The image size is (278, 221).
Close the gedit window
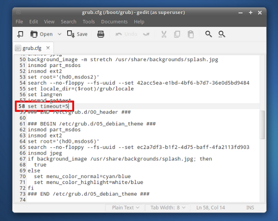(x=260, y=12)
